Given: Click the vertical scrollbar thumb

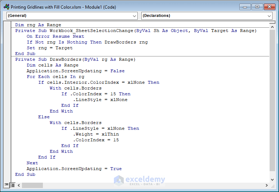Looking at the screenshot, I should 272,100.
